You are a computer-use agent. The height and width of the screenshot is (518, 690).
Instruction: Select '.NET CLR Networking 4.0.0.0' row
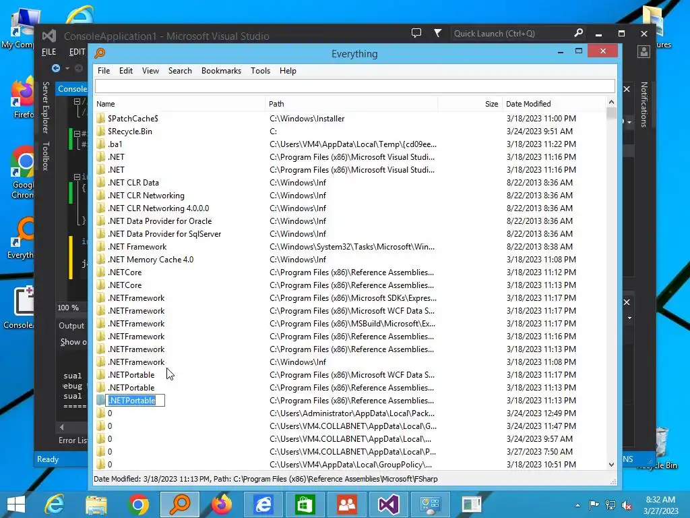coord(350,208)
